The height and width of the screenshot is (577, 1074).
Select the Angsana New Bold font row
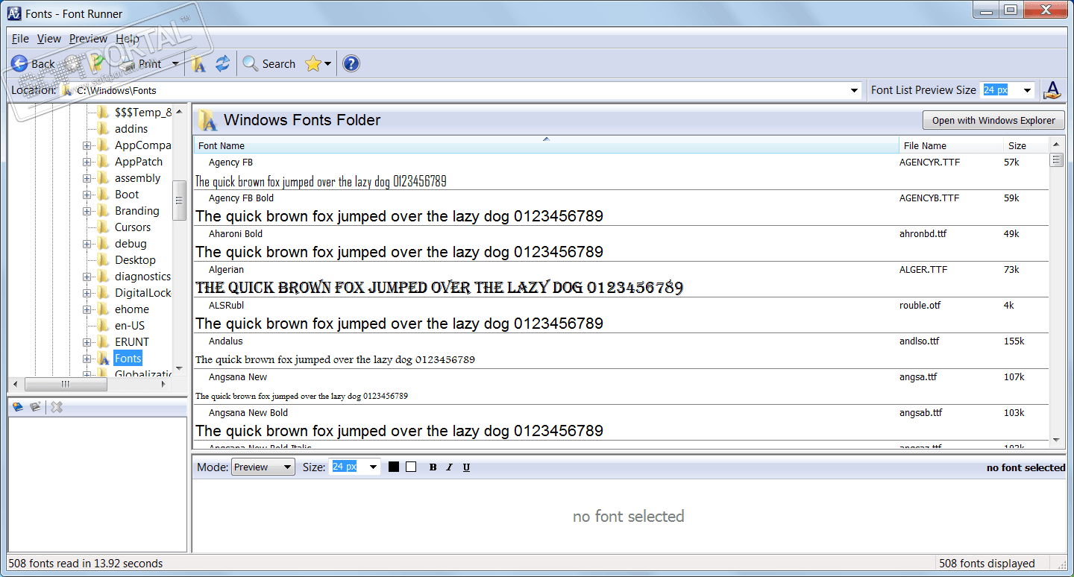click(621, 422)
